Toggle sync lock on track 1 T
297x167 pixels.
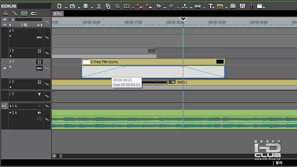[47, 96]
